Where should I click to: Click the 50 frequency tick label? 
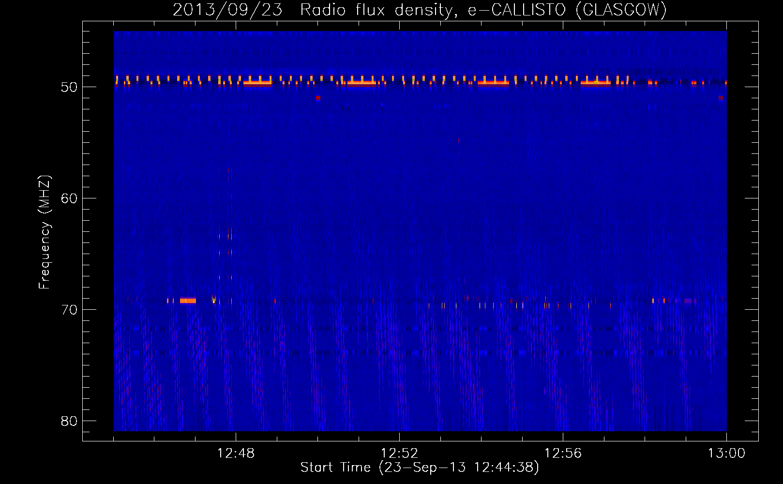coord(69,87)
